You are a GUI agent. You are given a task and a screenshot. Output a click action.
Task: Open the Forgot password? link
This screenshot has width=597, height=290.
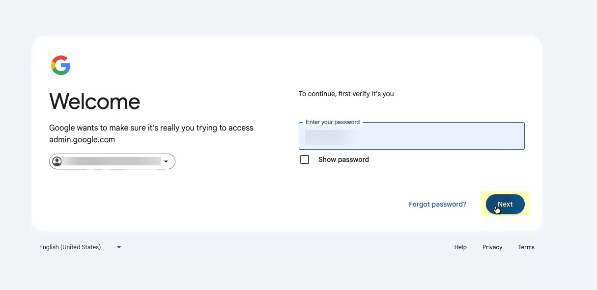[437, 204]
